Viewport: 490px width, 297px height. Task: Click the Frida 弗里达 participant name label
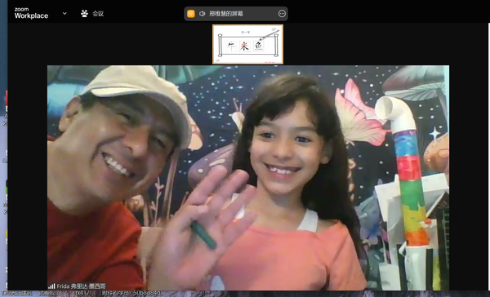[81, 286]
